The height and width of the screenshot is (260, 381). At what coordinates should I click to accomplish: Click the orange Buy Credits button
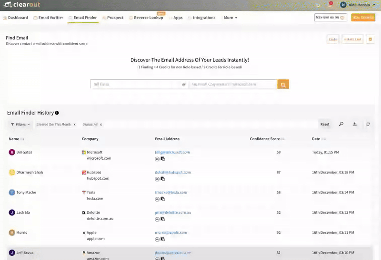pos(363,18)
